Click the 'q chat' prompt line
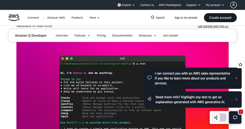 (x=103, y=64)
